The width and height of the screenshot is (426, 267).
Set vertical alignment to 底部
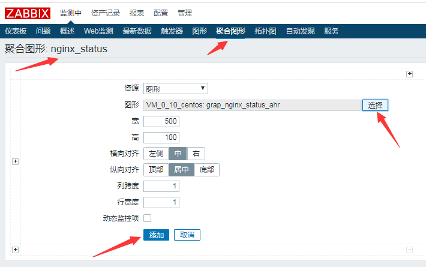(207, 170)
